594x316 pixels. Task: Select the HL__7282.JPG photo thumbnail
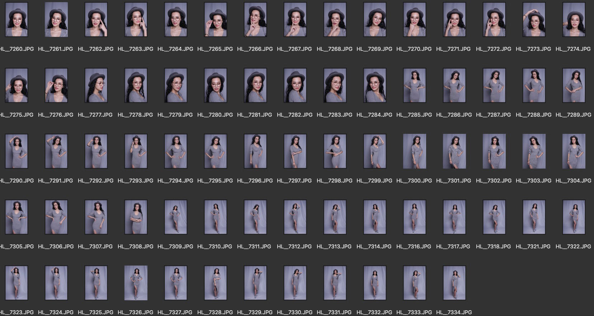[x=295, y=86]
